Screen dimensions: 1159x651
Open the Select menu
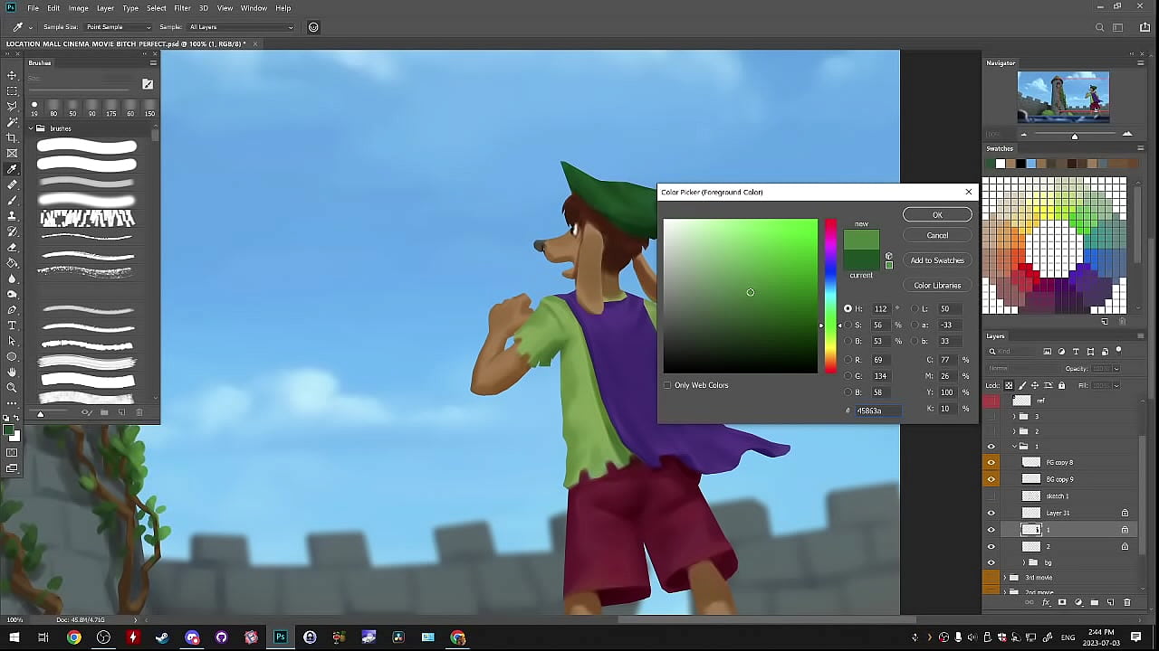click(157, 8)
